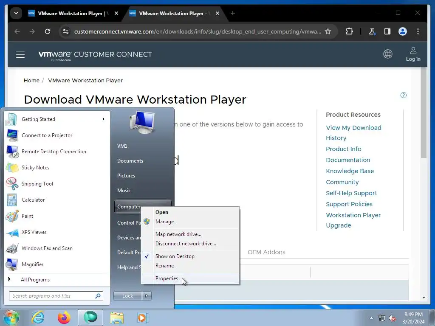Image resolution: width=435 pixels, height=326 pixels.
Task: Select Open in the context menu
Action: click(190, 212)
